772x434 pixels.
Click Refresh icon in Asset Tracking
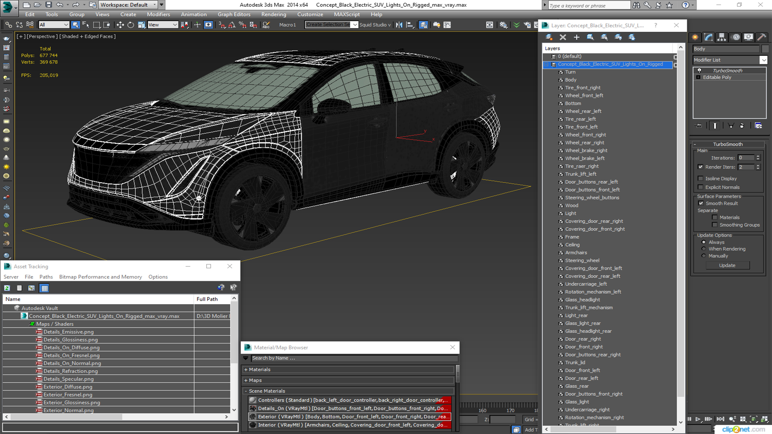[7, 288]
